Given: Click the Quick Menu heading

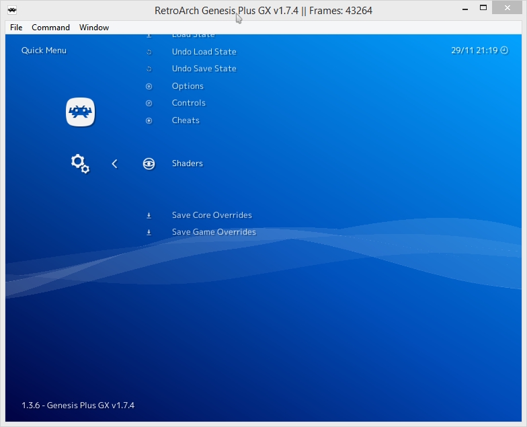Looking at the screenshot, I should coord(44,50).
